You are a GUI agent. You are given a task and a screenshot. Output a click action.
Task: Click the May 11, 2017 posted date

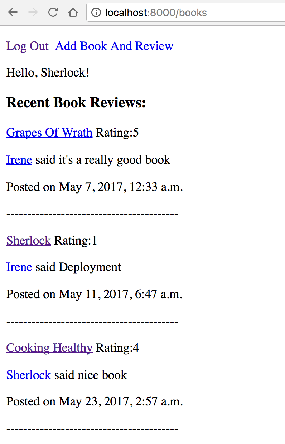click(x=95, y=294)
